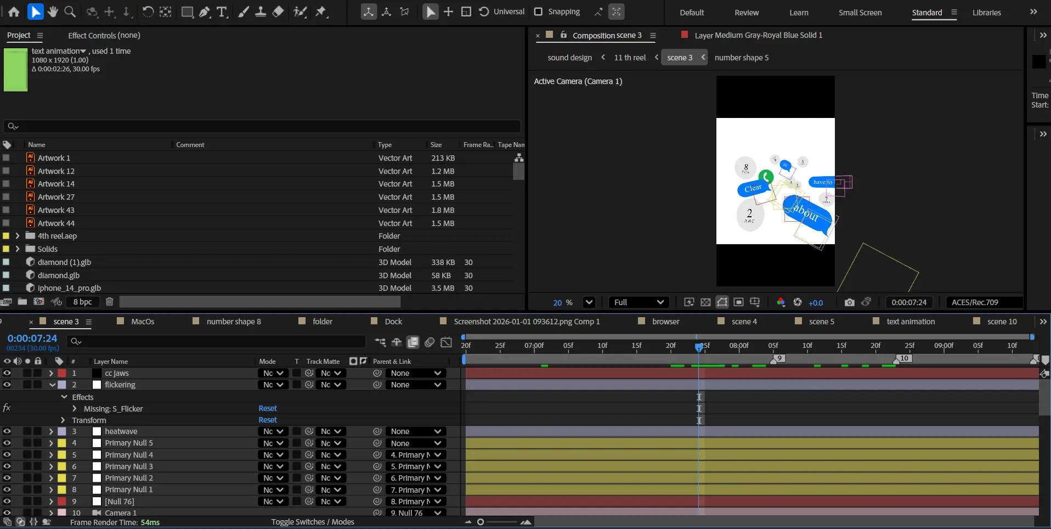Toggle visibility of cc jaws layer

pos(7,373)
